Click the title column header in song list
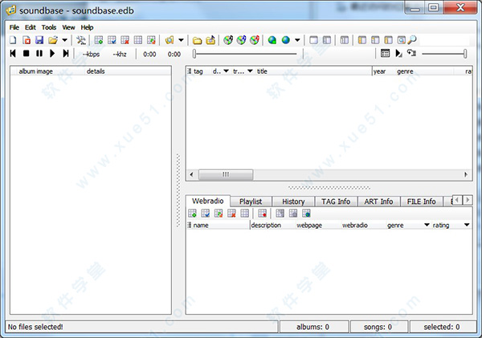The height and width of the screenshot is (338, 482). [x=313, y=71]
